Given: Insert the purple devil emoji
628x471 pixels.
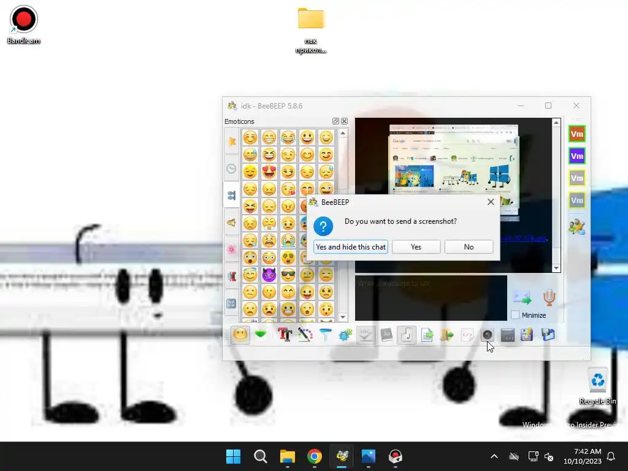Looking at the screenshot, I should point(269,275).
